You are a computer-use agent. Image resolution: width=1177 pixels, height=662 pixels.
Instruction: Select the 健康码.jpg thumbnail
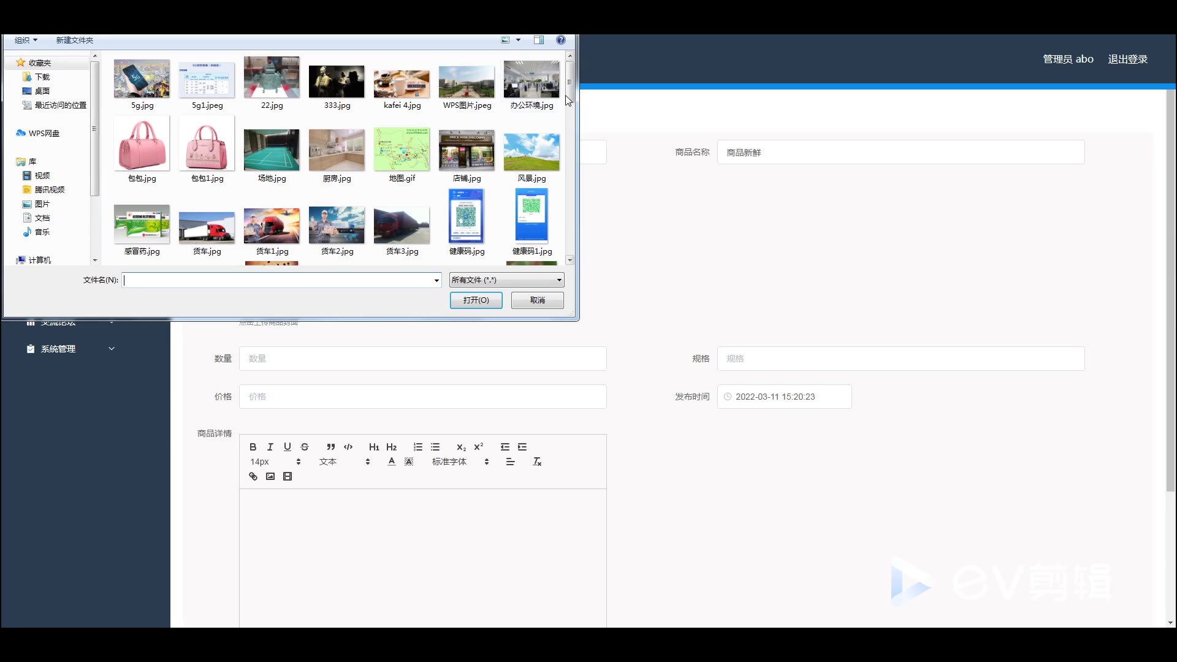[467, 216]
